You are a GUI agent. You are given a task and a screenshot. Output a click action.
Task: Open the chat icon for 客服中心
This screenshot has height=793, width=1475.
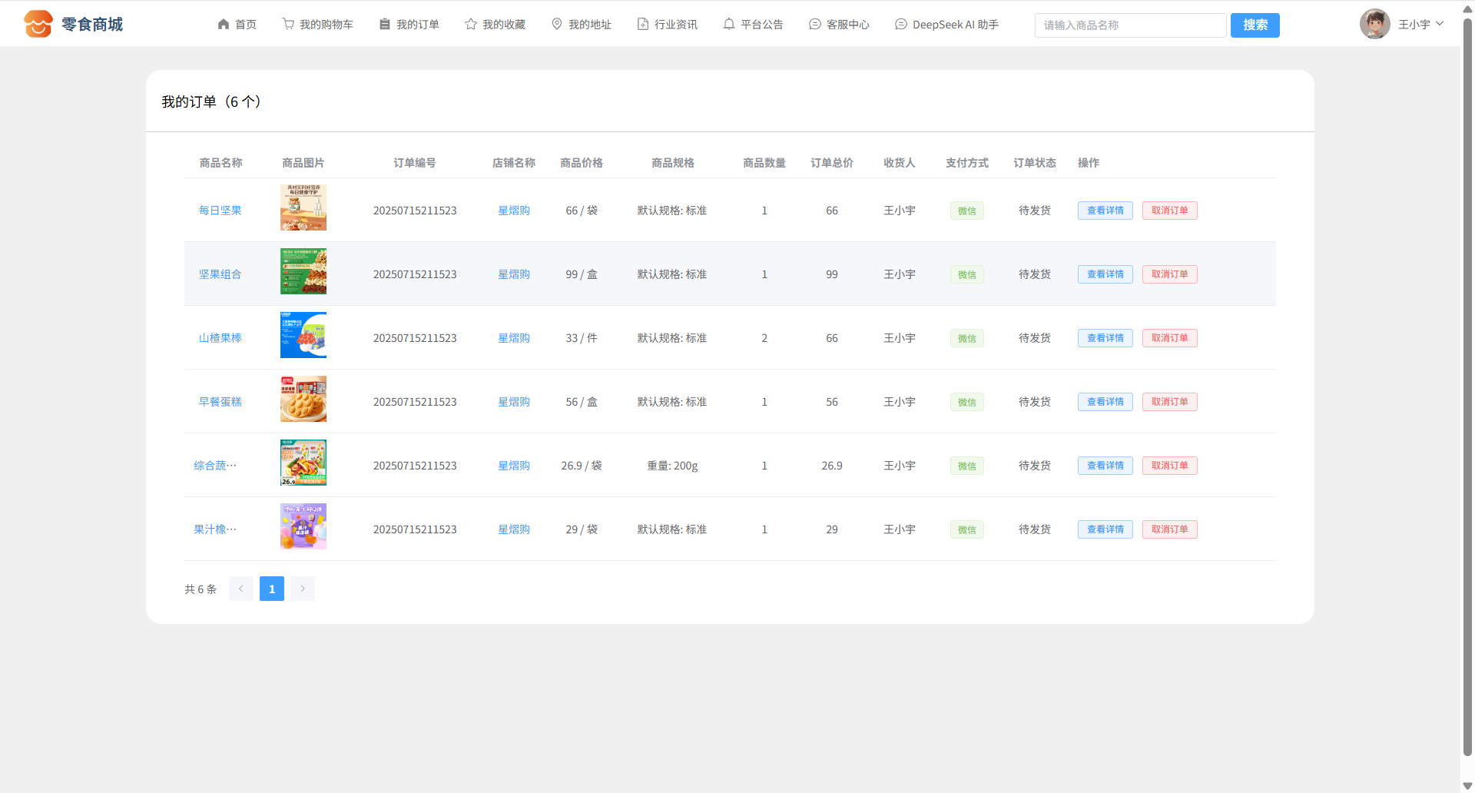click(815, 25)
